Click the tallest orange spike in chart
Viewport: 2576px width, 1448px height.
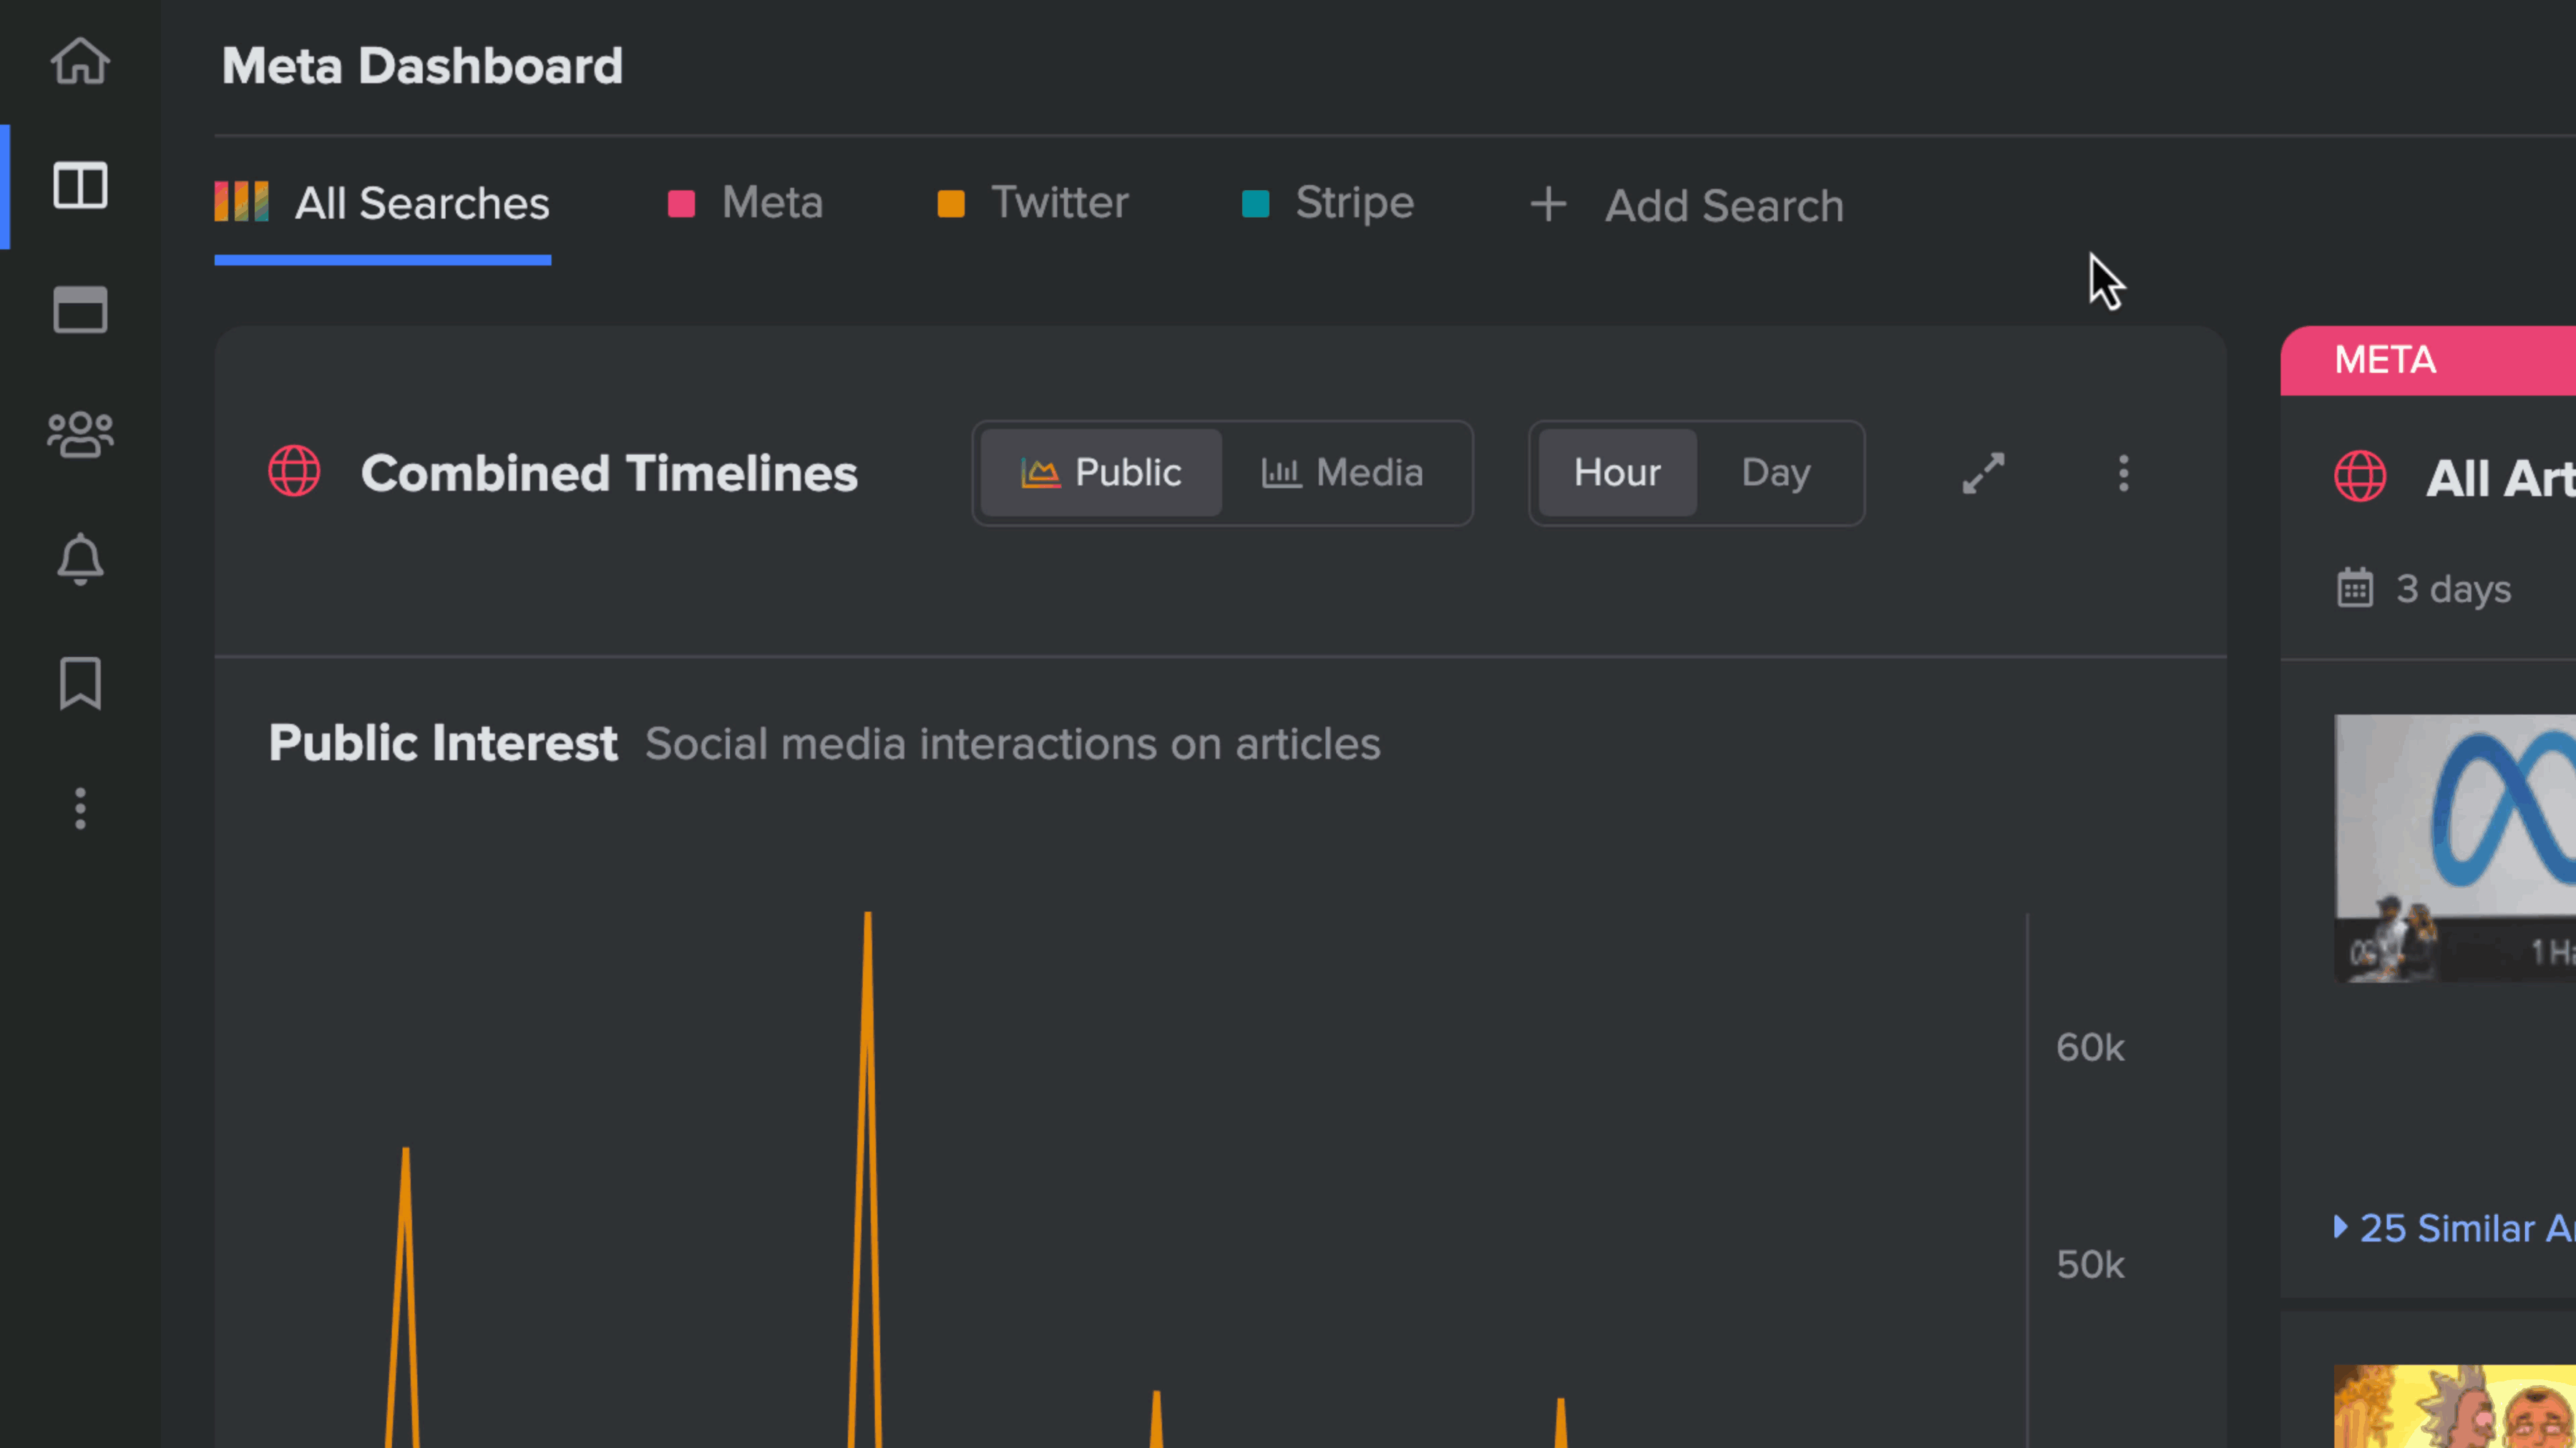(867, 1179)
